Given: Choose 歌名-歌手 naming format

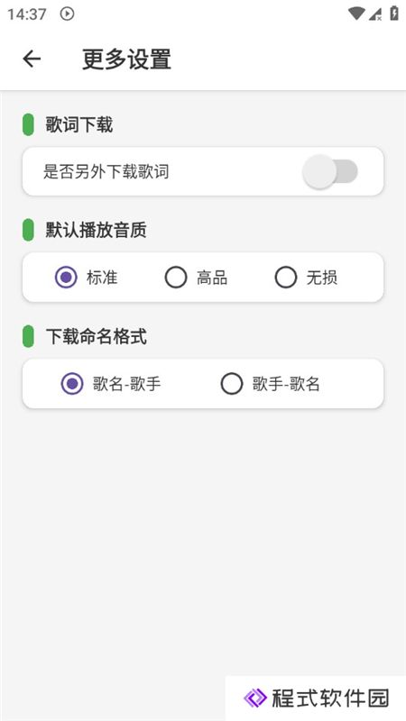Looking at the screenshot, I should pyautogui.click(x=72, y=384).
